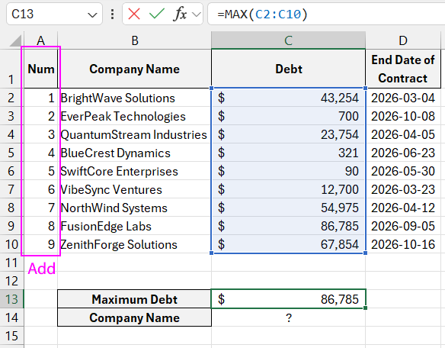
Task: Select column D header
Action: (403, 40)
